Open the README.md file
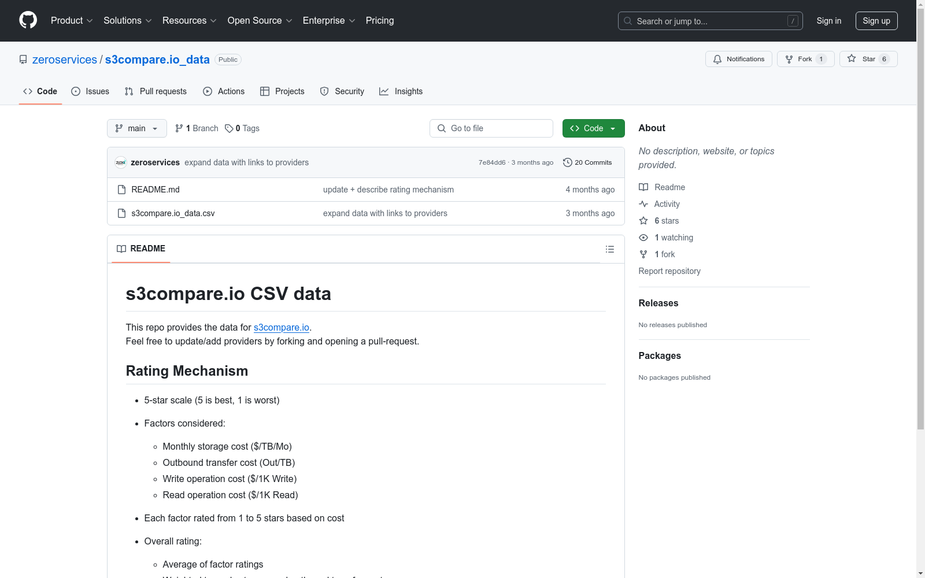The height and width of the screenshot is (578, 925). [156, 190]
